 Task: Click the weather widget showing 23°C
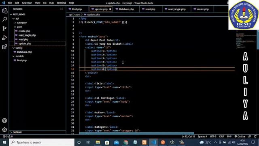pos(205,142)
